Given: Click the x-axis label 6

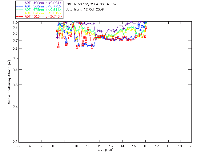Looking at the screenshot, I should (x=30, y=146).
